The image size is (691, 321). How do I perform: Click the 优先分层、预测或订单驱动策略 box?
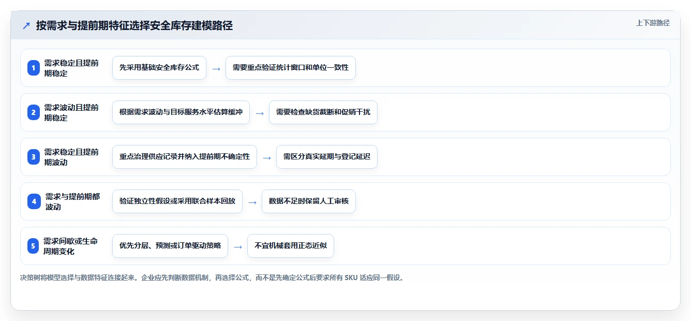[170, 246]
